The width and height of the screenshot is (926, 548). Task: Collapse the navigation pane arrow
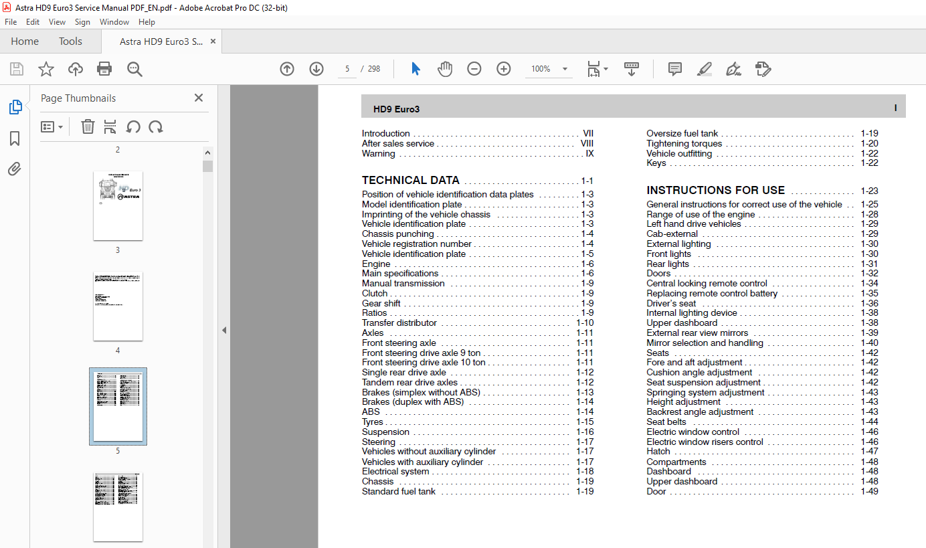(224, 330)
